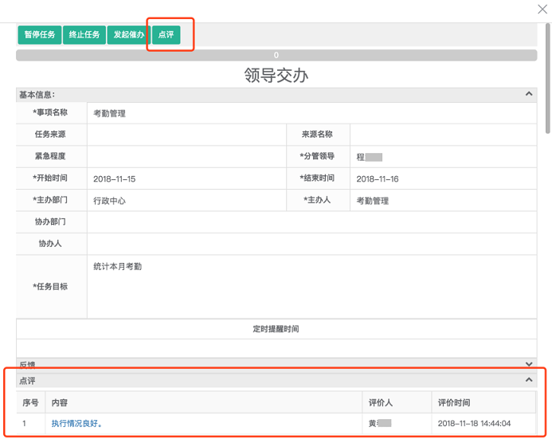
Task: Click the 开始时间 field showing 2018-11-15
Action: tap(186, 179)
